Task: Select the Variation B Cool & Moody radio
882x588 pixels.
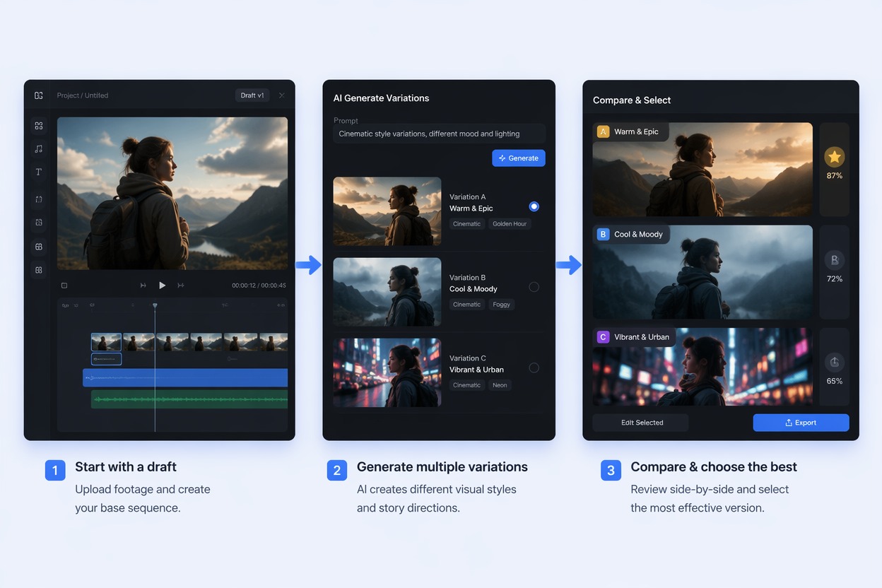Action: click(534, 287)
